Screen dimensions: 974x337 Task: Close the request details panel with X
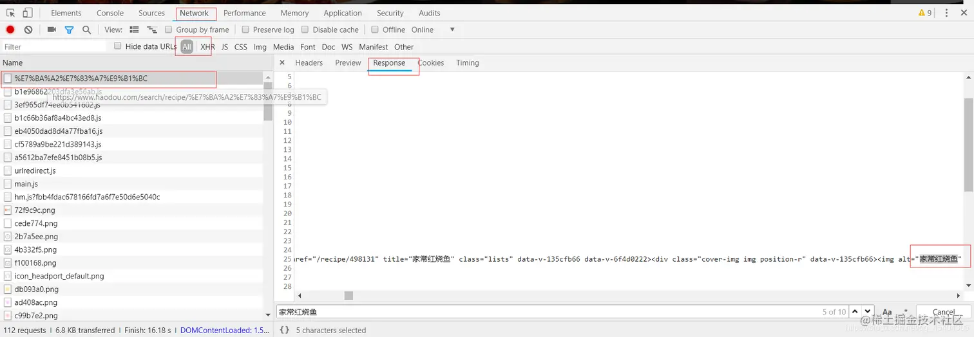(x=282, y=63)
